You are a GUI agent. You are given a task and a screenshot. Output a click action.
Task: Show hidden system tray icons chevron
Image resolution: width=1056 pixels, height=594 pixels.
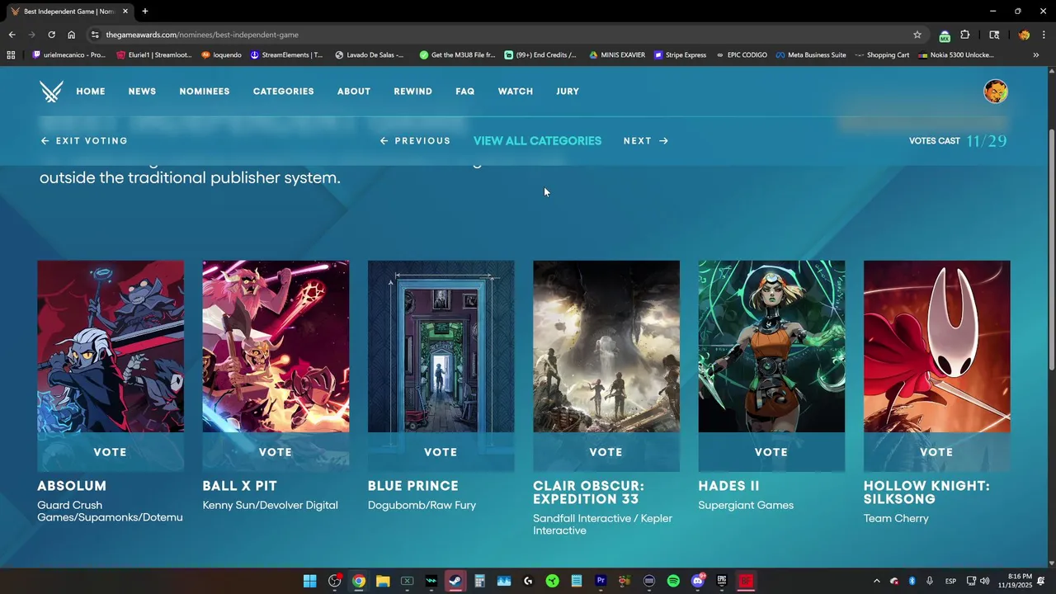click(x=876, y=581)
